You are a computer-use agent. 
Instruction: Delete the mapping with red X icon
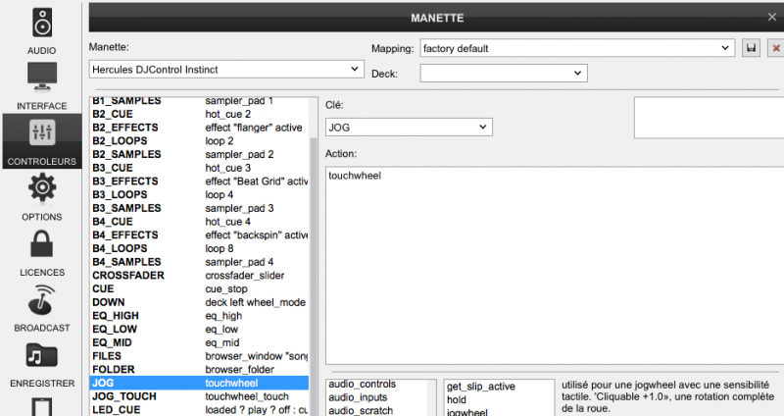pos(775,47)
